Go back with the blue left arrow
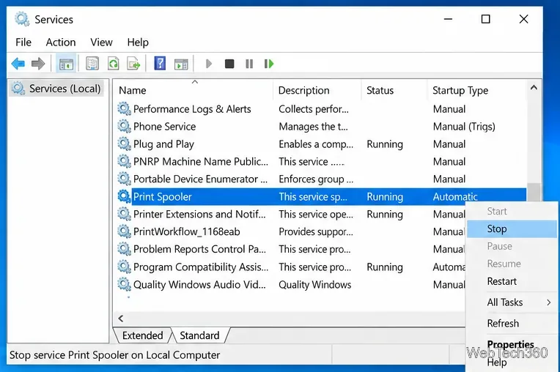Viewport: 560px width, 372px height. coord(18,64)
